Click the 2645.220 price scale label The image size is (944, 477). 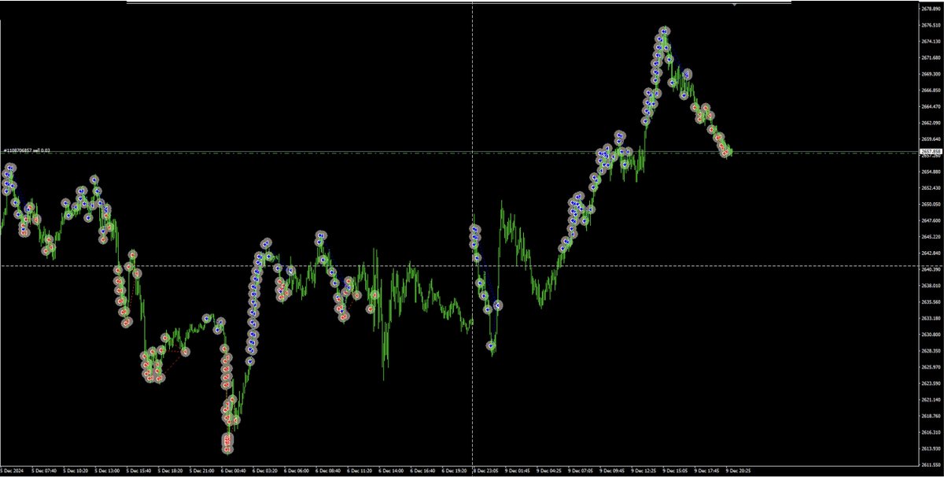point(931,236)
